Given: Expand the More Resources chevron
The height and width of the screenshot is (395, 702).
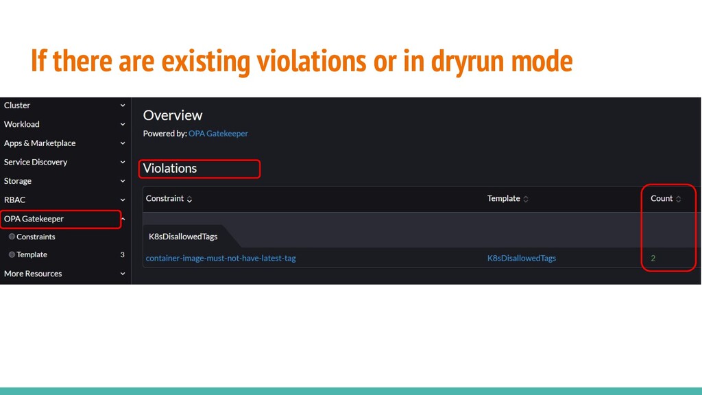Looking at the screenshot, I should point(123,274).
